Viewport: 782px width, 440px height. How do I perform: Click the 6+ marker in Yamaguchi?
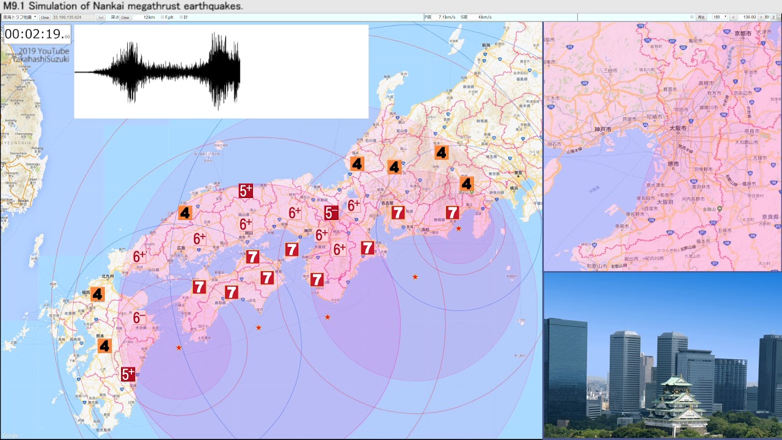pos(139,256)
